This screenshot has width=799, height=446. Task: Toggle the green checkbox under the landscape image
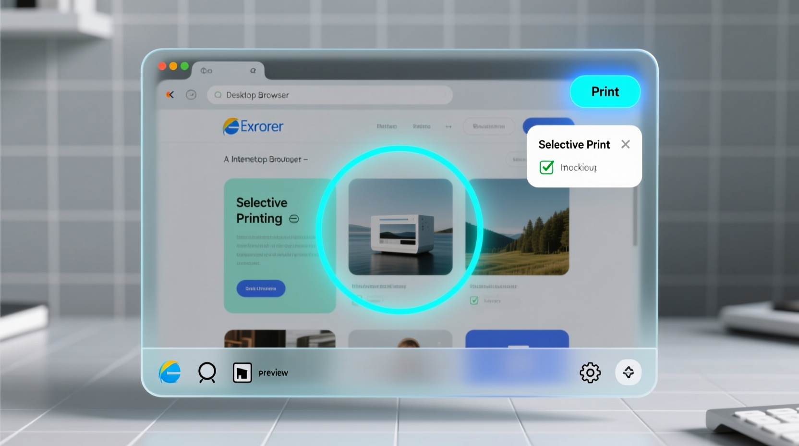(x=474, y=300)
